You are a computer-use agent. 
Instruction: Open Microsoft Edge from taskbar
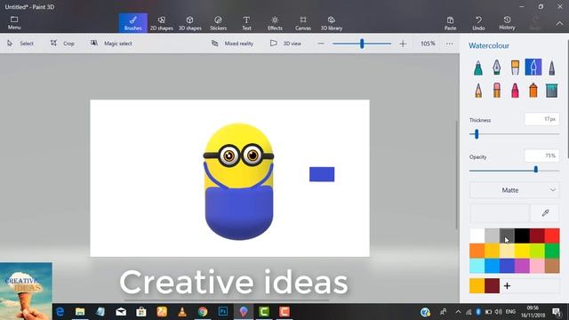[60, 312]
